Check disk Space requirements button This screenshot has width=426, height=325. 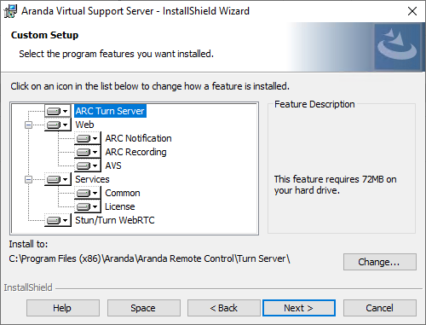144,308
